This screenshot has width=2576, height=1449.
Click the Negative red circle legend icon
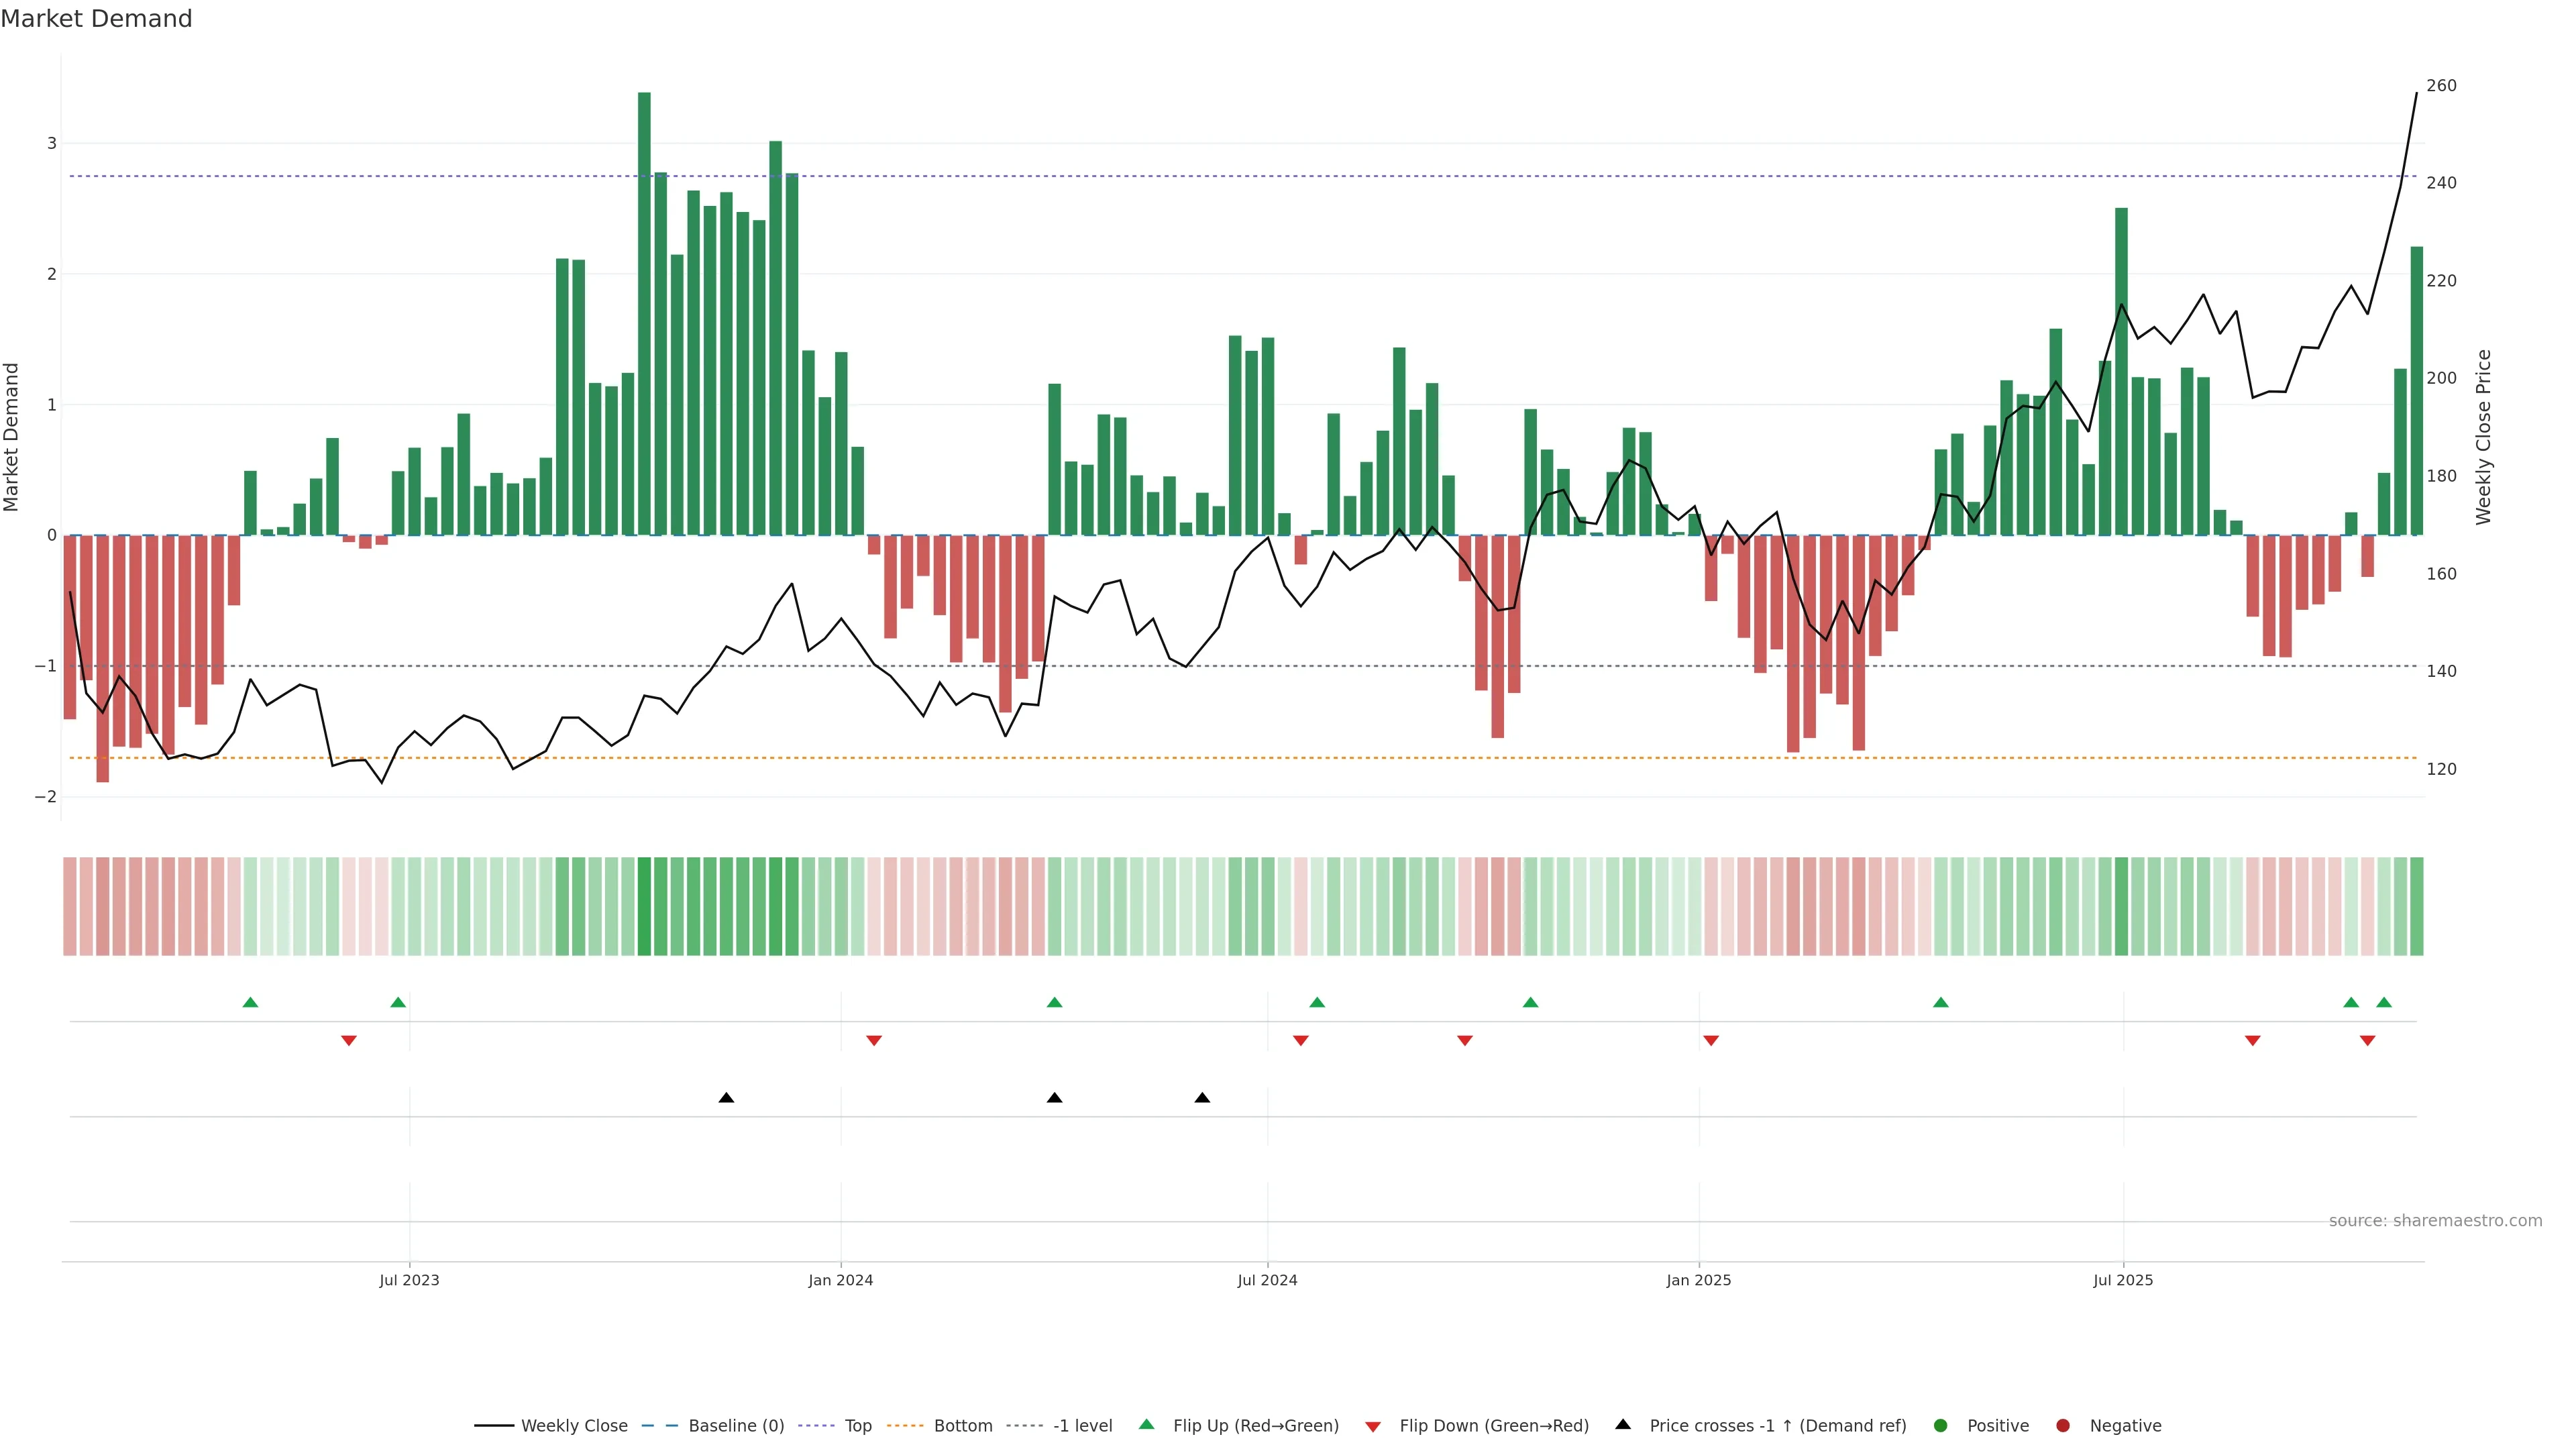coord(2063,1426)
